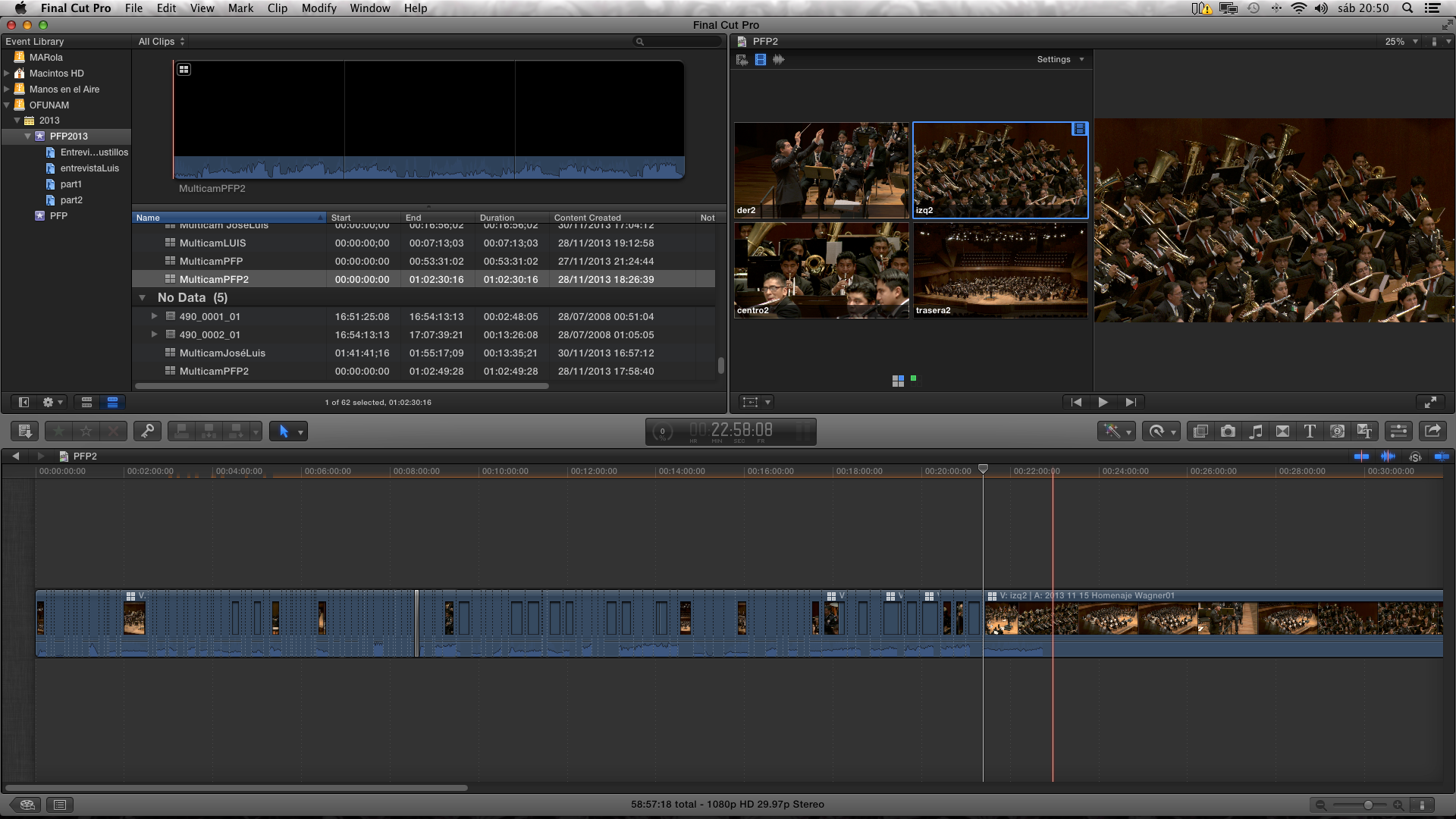
Task: Open Angle Viewer Settings dropdown
Action: pos(1061,59)
